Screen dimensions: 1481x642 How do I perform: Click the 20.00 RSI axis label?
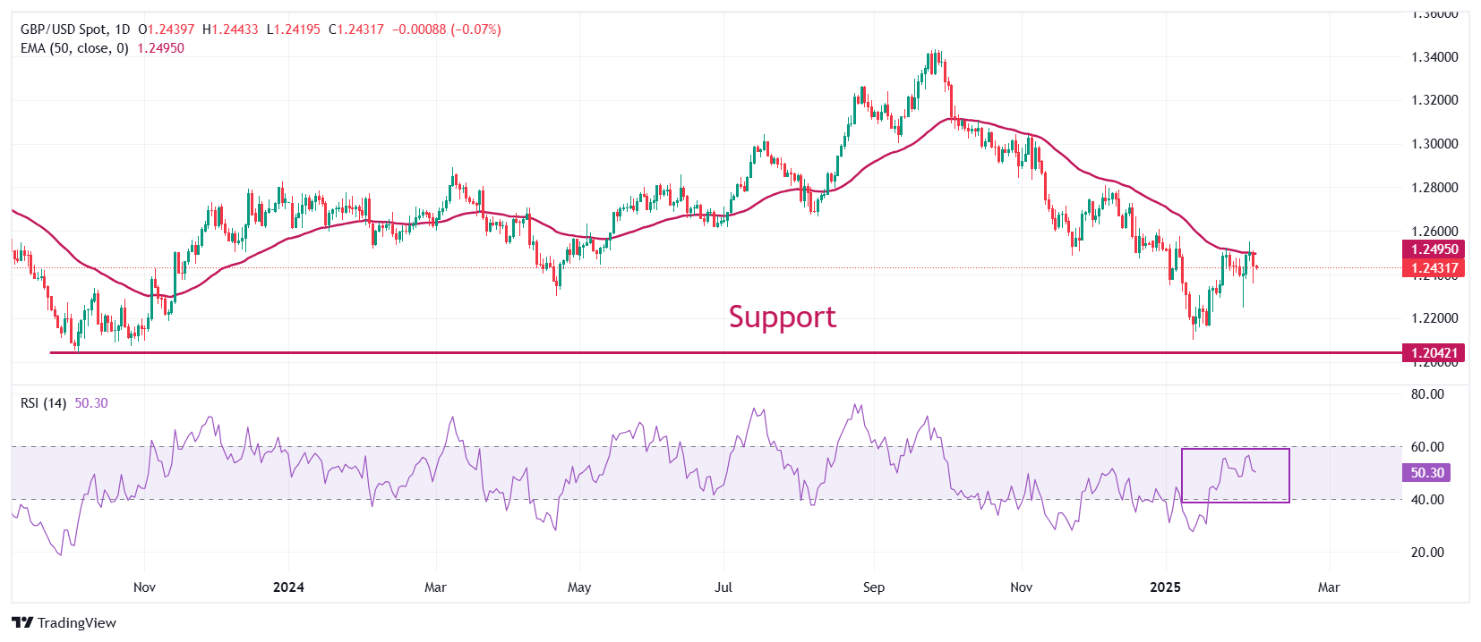click(x=1427, y=553)
